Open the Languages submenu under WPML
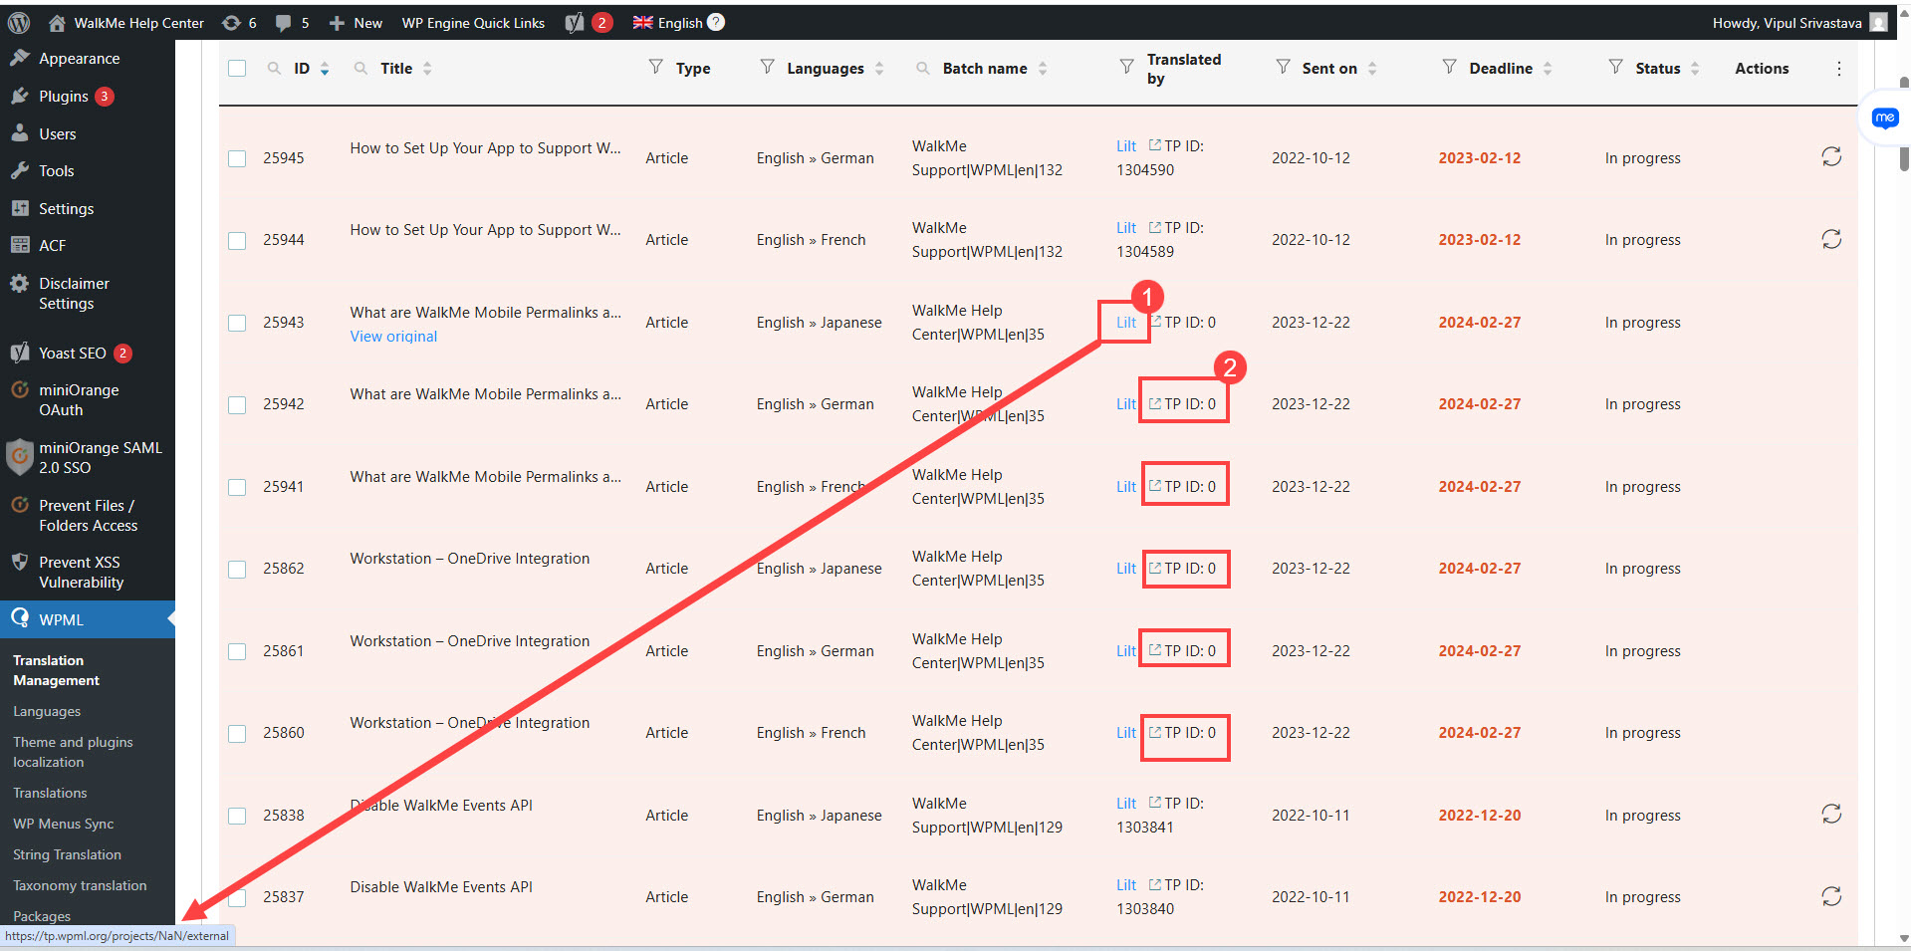The image size is (1911, 951). pos(47,711)
